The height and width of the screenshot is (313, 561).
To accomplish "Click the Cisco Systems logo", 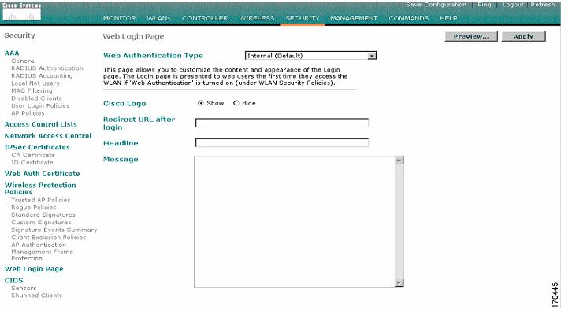I will [x=21, y=12].
